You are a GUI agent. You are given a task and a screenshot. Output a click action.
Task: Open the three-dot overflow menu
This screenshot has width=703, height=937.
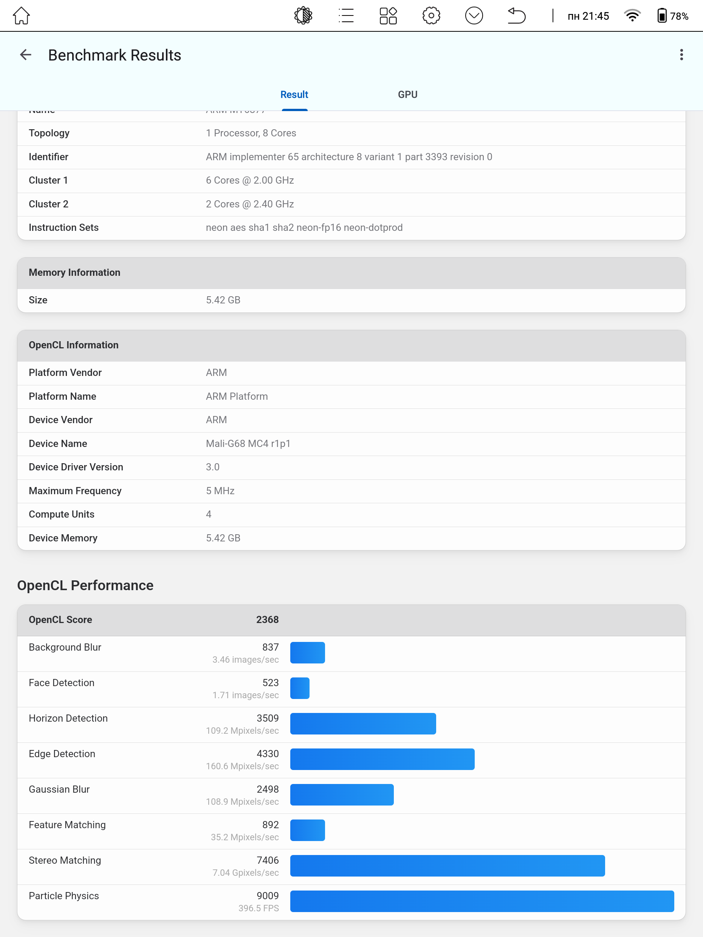point(681,55)
